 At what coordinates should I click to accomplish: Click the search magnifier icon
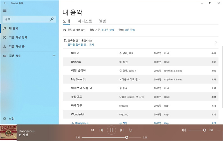click(x=52, y=19)
